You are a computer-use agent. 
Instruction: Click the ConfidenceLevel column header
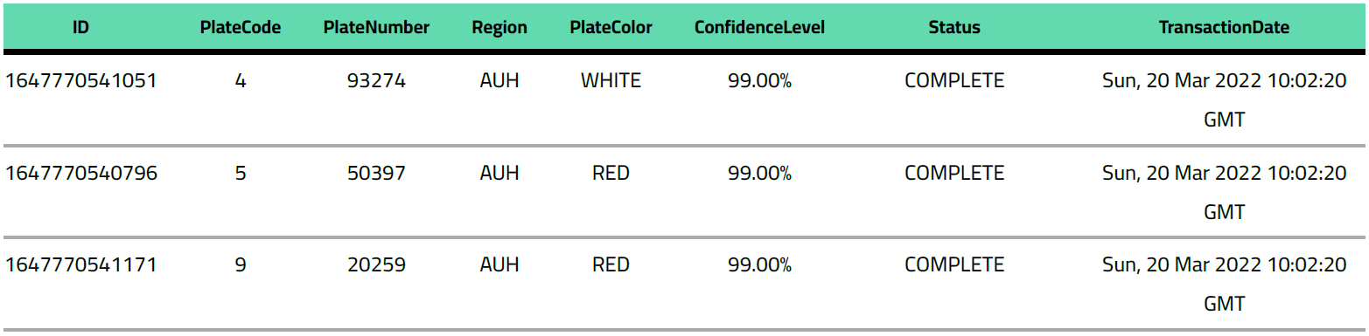[x=759, y=27]
